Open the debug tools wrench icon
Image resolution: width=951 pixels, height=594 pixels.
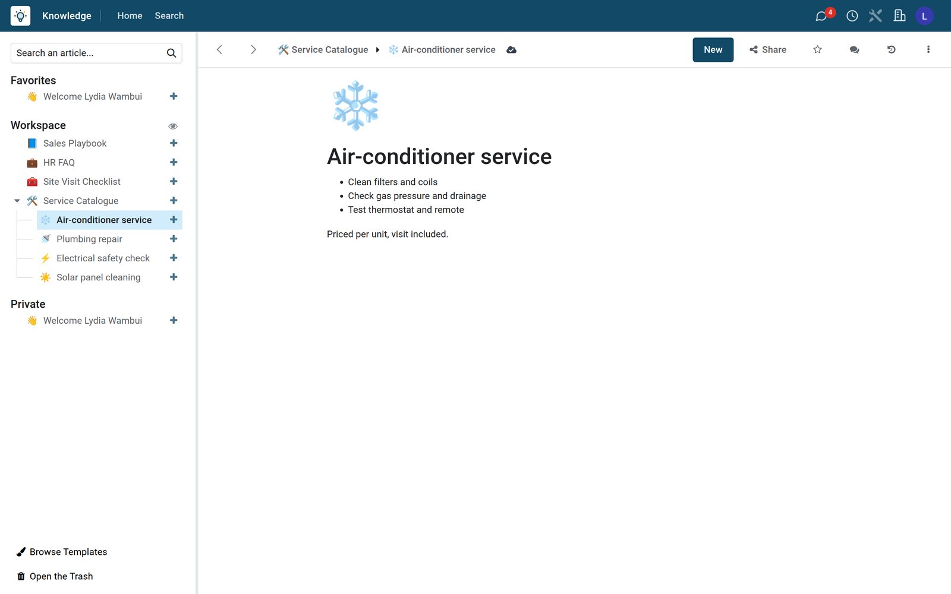tap(876, 16)
